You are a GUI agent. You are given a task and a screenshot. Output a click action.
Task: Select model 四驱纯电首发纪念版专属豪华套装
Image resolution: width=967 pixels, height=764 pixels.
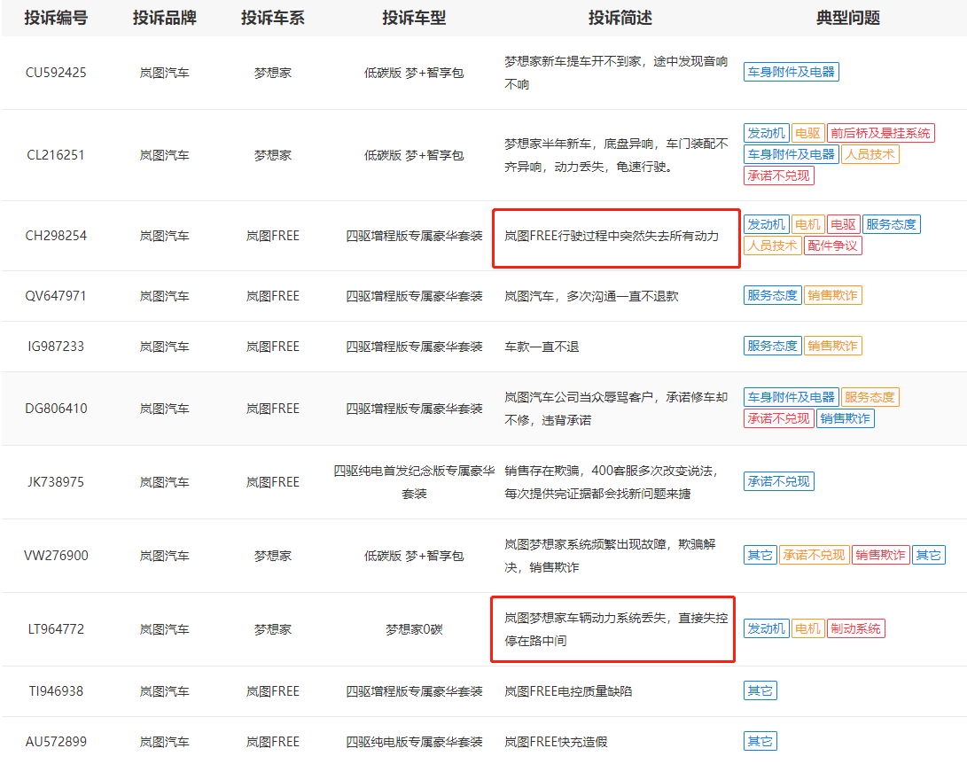(x=414, y=482)
